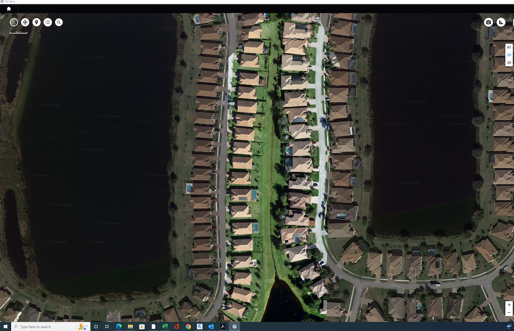Select the 2D view tab

pyautogui.click(x=509, y=55)
